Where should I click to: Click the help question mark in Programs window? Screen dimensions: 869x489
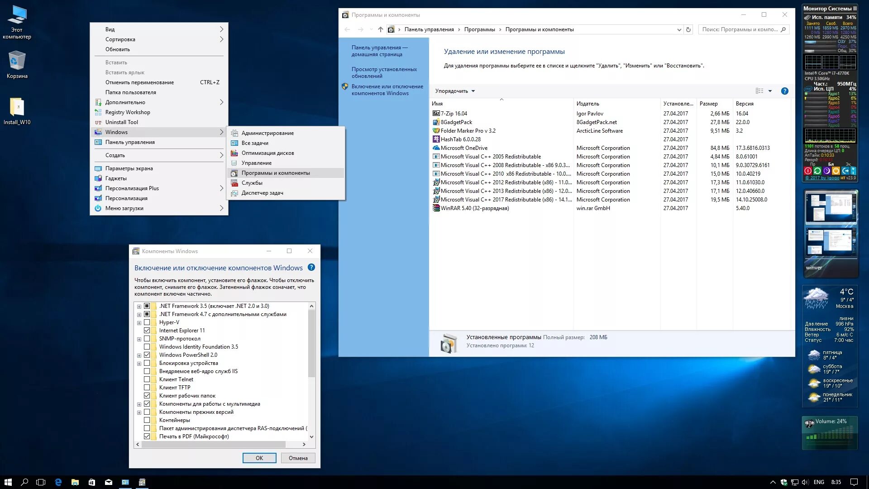tap(785, 91)
